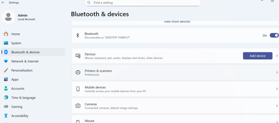Click the Accounts person icon
This screenshot has height=123, width=279.
pos(6,88)
